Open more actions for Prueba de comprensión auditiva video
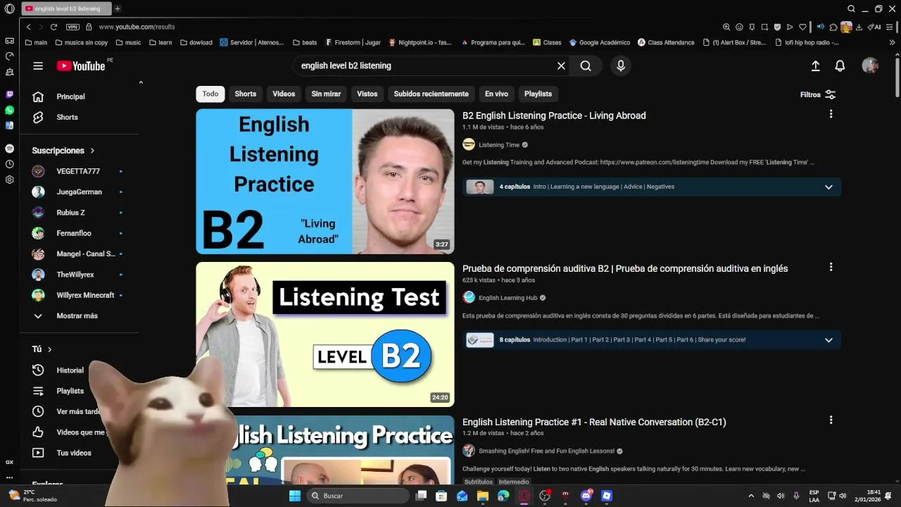The height and width of the screenshot is (507, 901). tap(831, 267)
